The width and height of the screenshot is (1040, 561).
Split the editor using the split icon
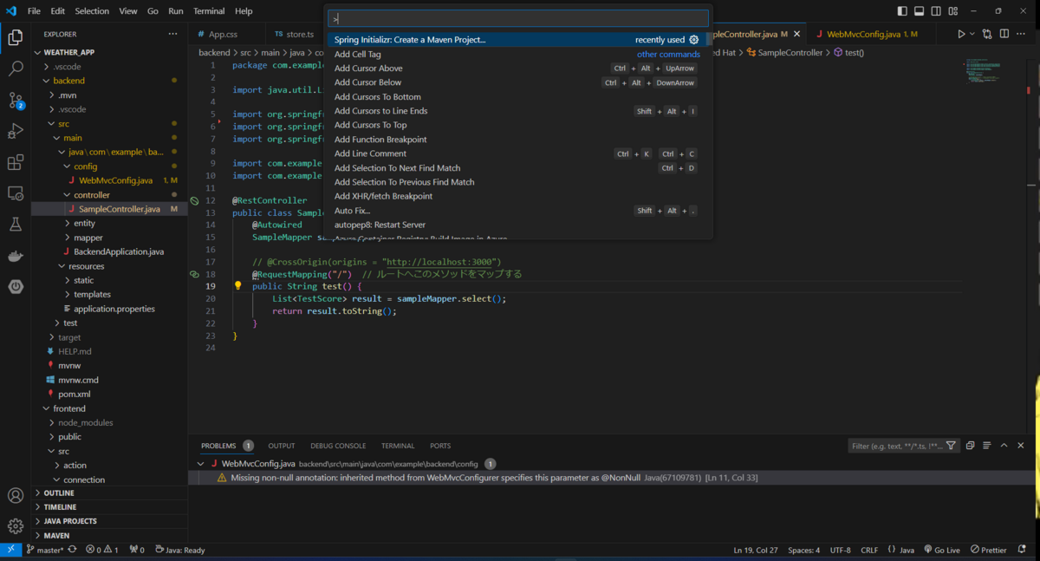pos(1004,33)
